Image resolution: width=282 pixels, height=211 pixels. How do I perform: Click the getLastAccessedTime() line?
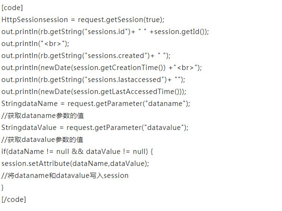coord(94,92)
